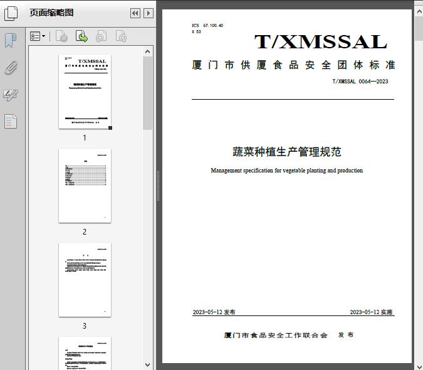This screenshot has width=423, height=370.
Task: Click the T/XMSSAL heading in document
Action: (321, 42)
